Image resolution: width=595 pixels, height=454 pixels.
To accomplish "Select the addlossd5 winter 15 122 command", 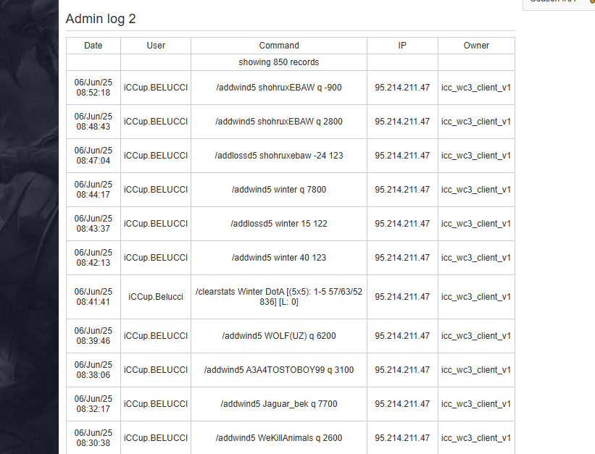I will 279,224.
